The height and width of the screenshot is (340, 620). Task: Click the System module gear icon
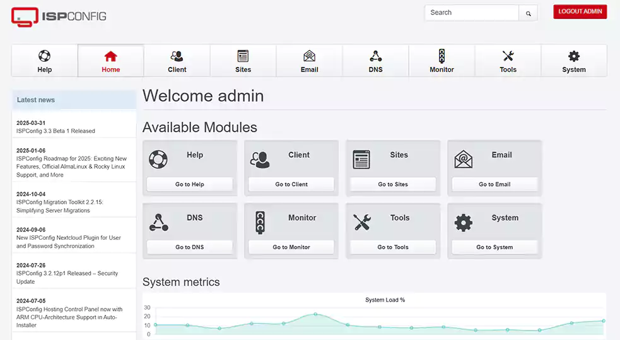point(463,222)
